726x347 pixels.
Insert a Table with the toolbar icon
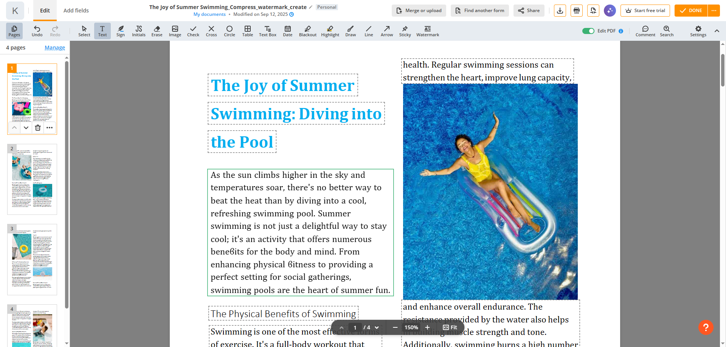[x=247, y=31]
